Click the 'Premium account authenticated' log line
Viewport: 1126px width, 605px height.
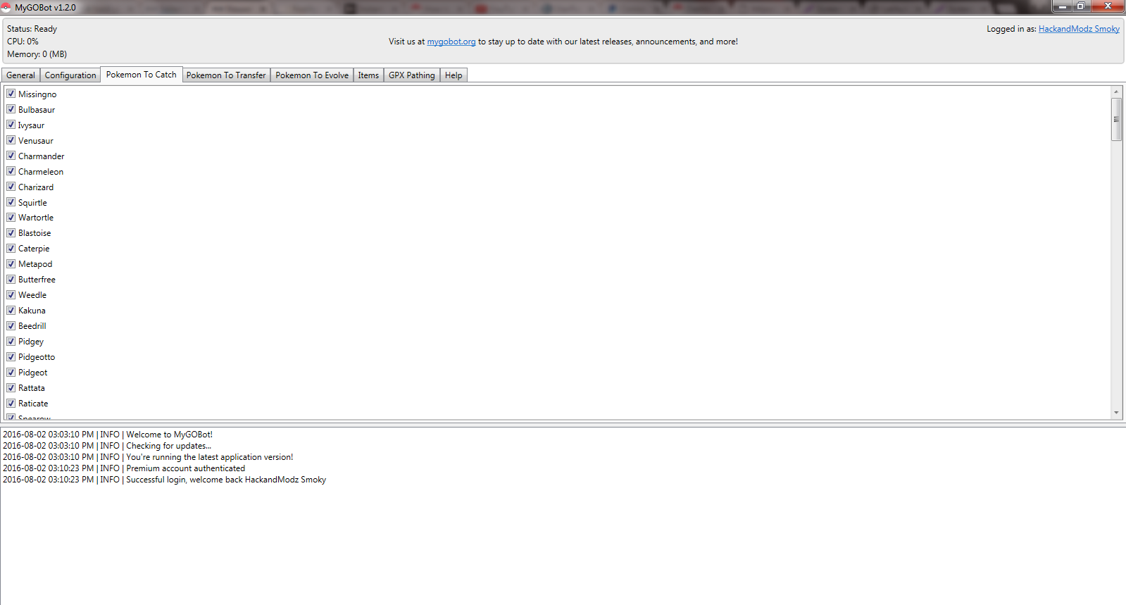(x=124, y=468)
